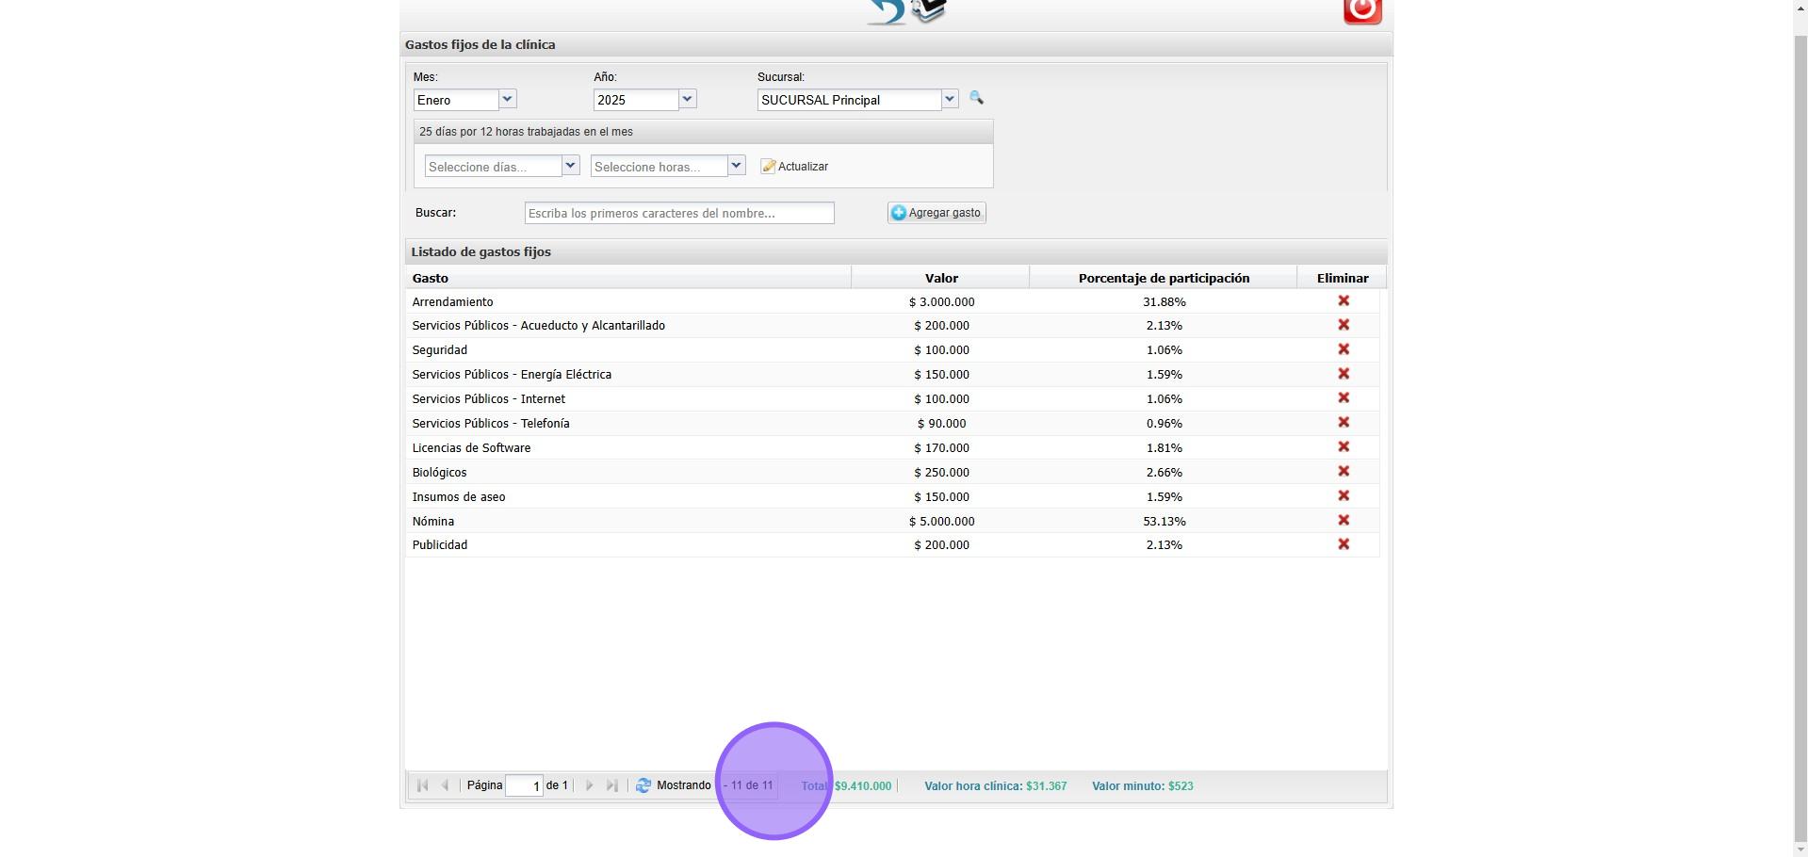Expand the Seleccione días dropdown
Screen dimensions: 1808x857
tap(570, 166)
